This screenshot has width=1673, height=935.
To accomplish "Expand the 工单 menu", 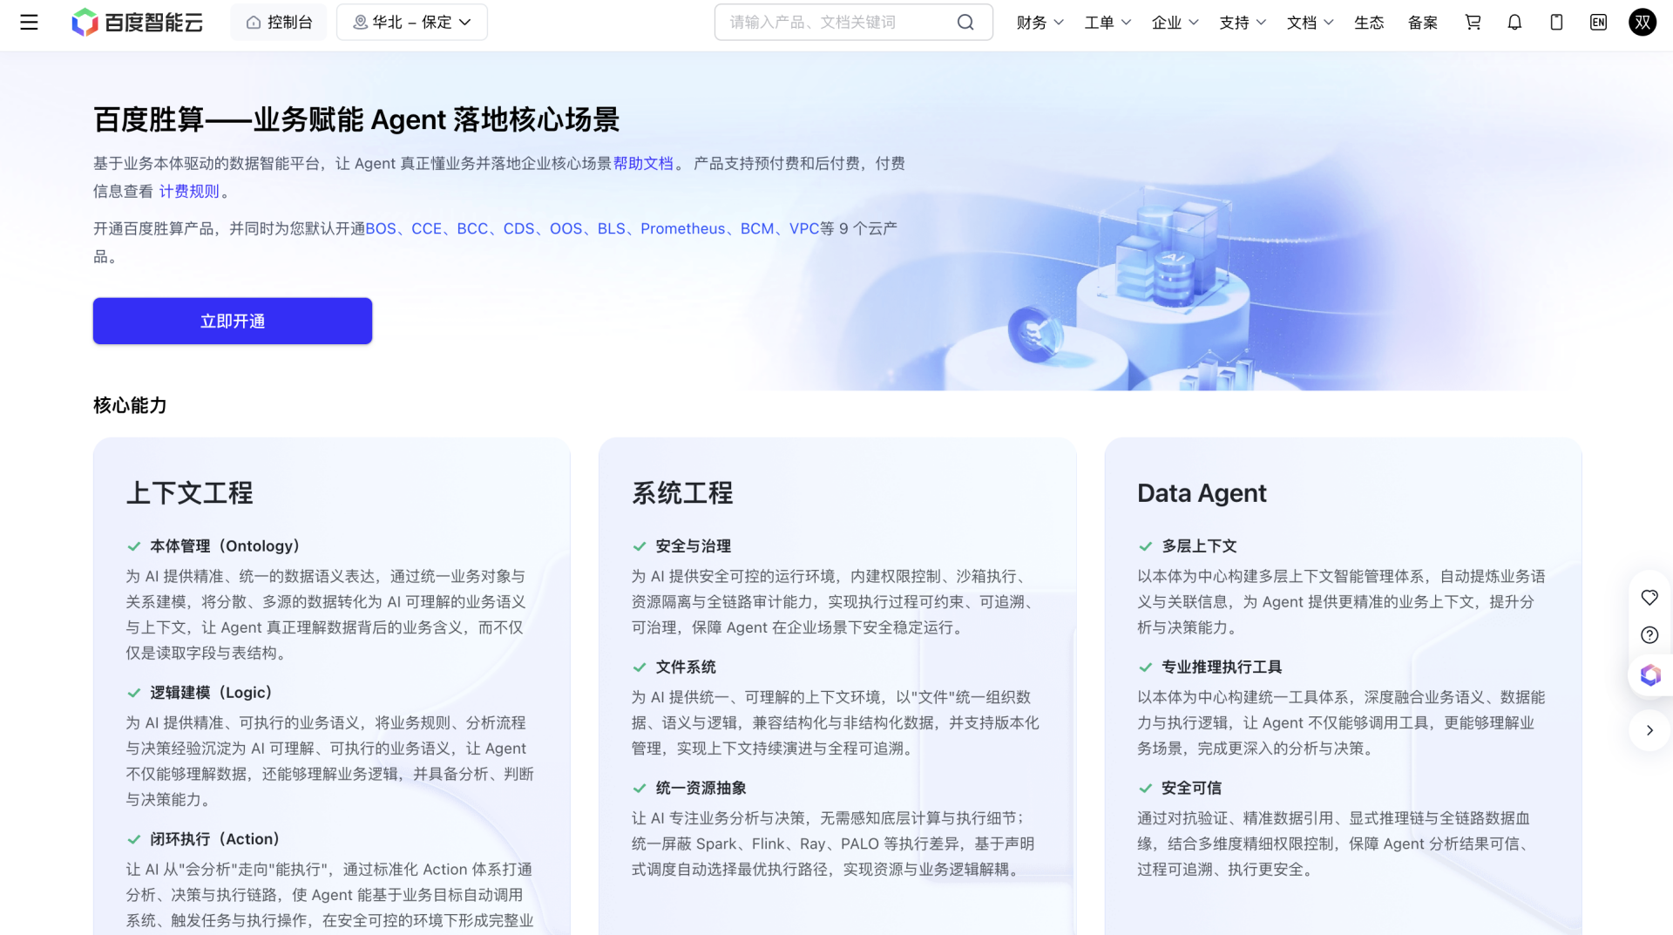I will [1108, 23].
